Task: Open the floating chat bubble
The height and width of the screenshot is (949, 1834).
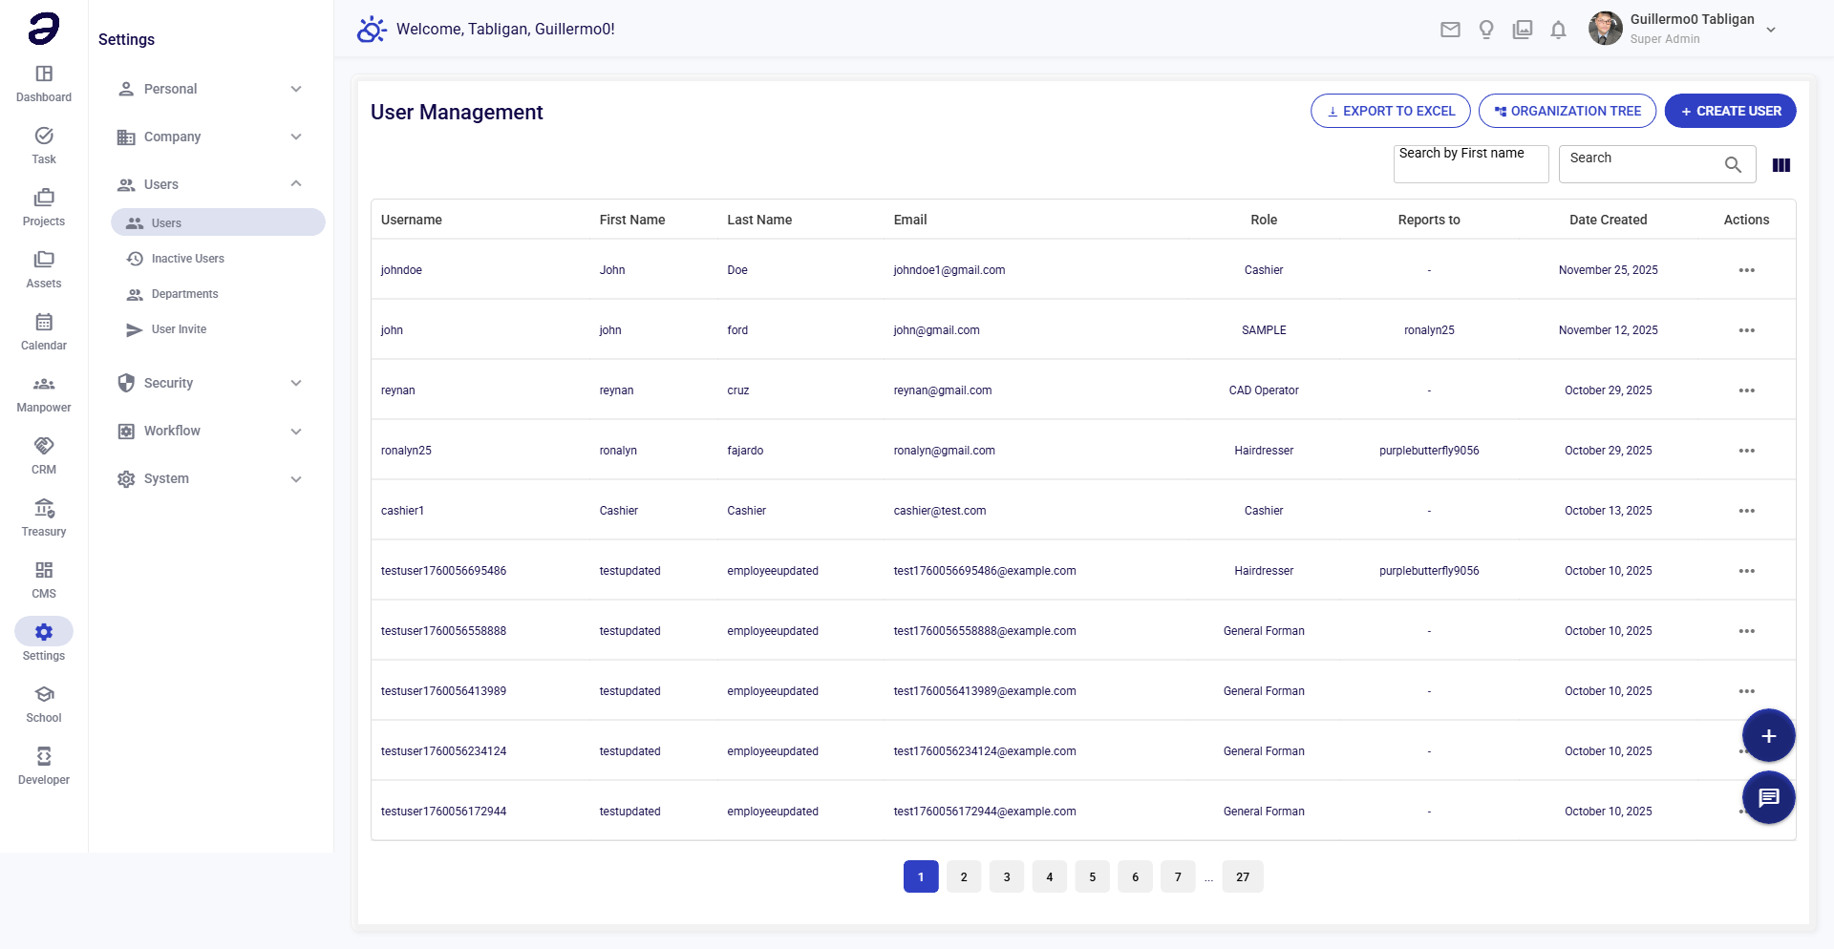Action: (x=1768, y=797)
